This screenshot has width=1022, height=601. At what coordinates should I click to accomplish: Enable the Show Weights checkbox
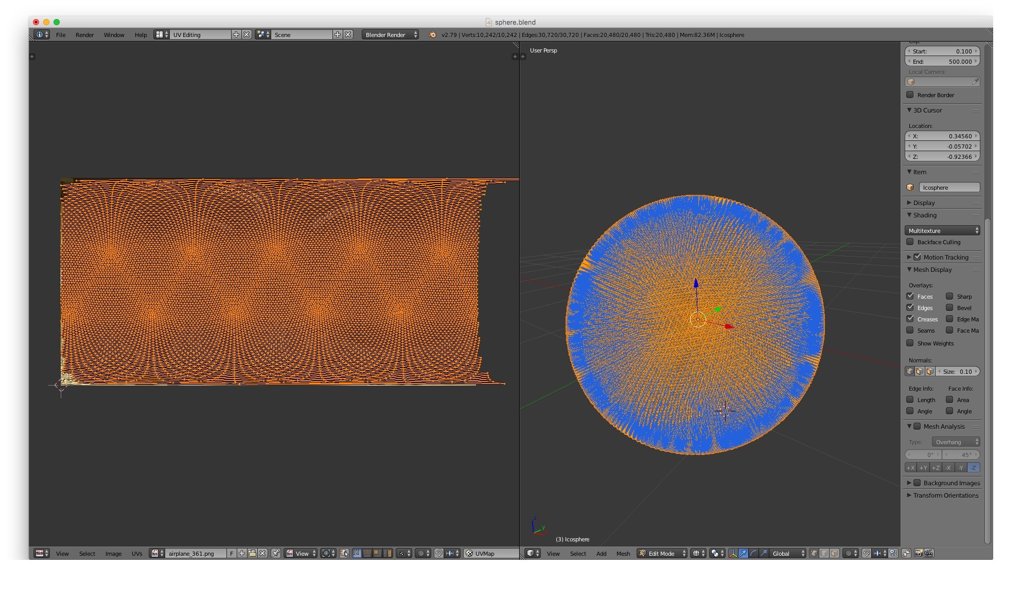coord(910,343)
